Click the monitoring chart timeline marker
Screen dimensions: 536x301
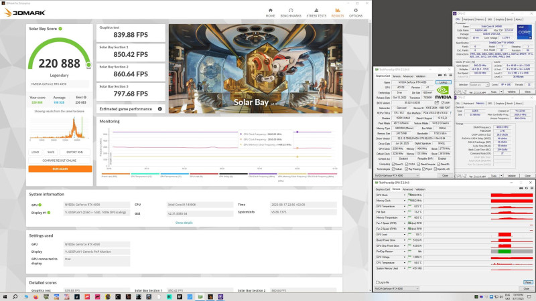point(297,132)
